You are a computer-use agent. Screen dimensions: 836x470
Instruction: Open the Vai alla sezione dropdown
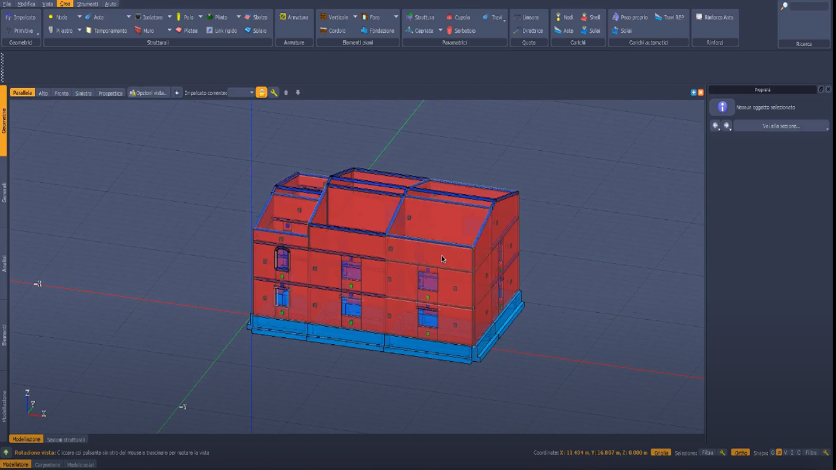781,126
